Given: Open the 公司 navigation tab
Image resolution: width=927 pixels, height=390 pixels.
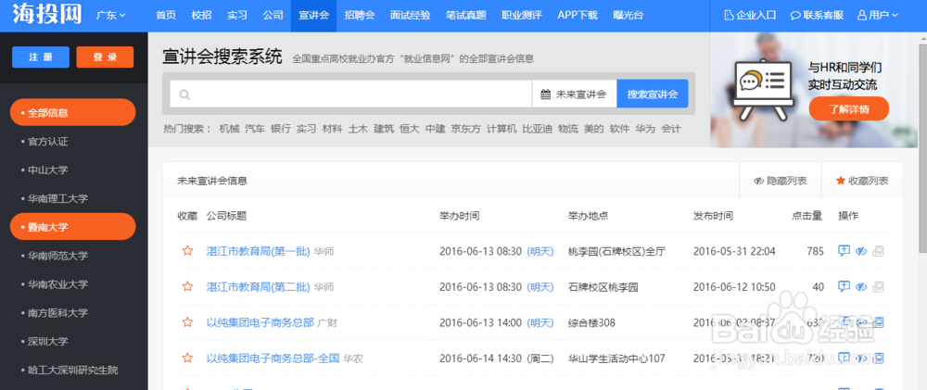Looking at the screenshot, I should tap(273, 16).
